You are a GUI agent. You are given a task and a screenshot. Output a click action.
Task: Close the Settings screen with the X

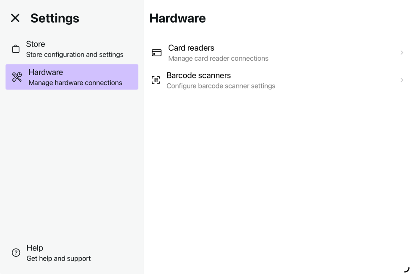(15, 18)
